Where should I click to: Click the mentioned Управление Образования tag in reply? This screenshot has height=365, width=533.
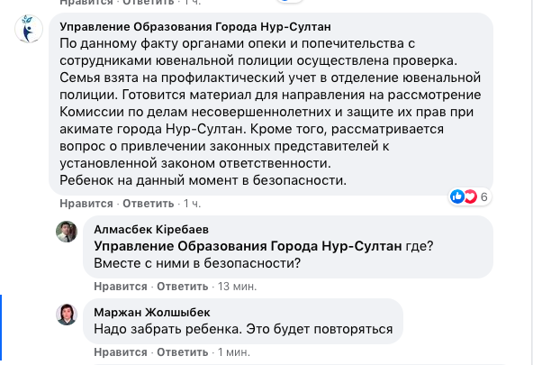(x=248, y=246)
